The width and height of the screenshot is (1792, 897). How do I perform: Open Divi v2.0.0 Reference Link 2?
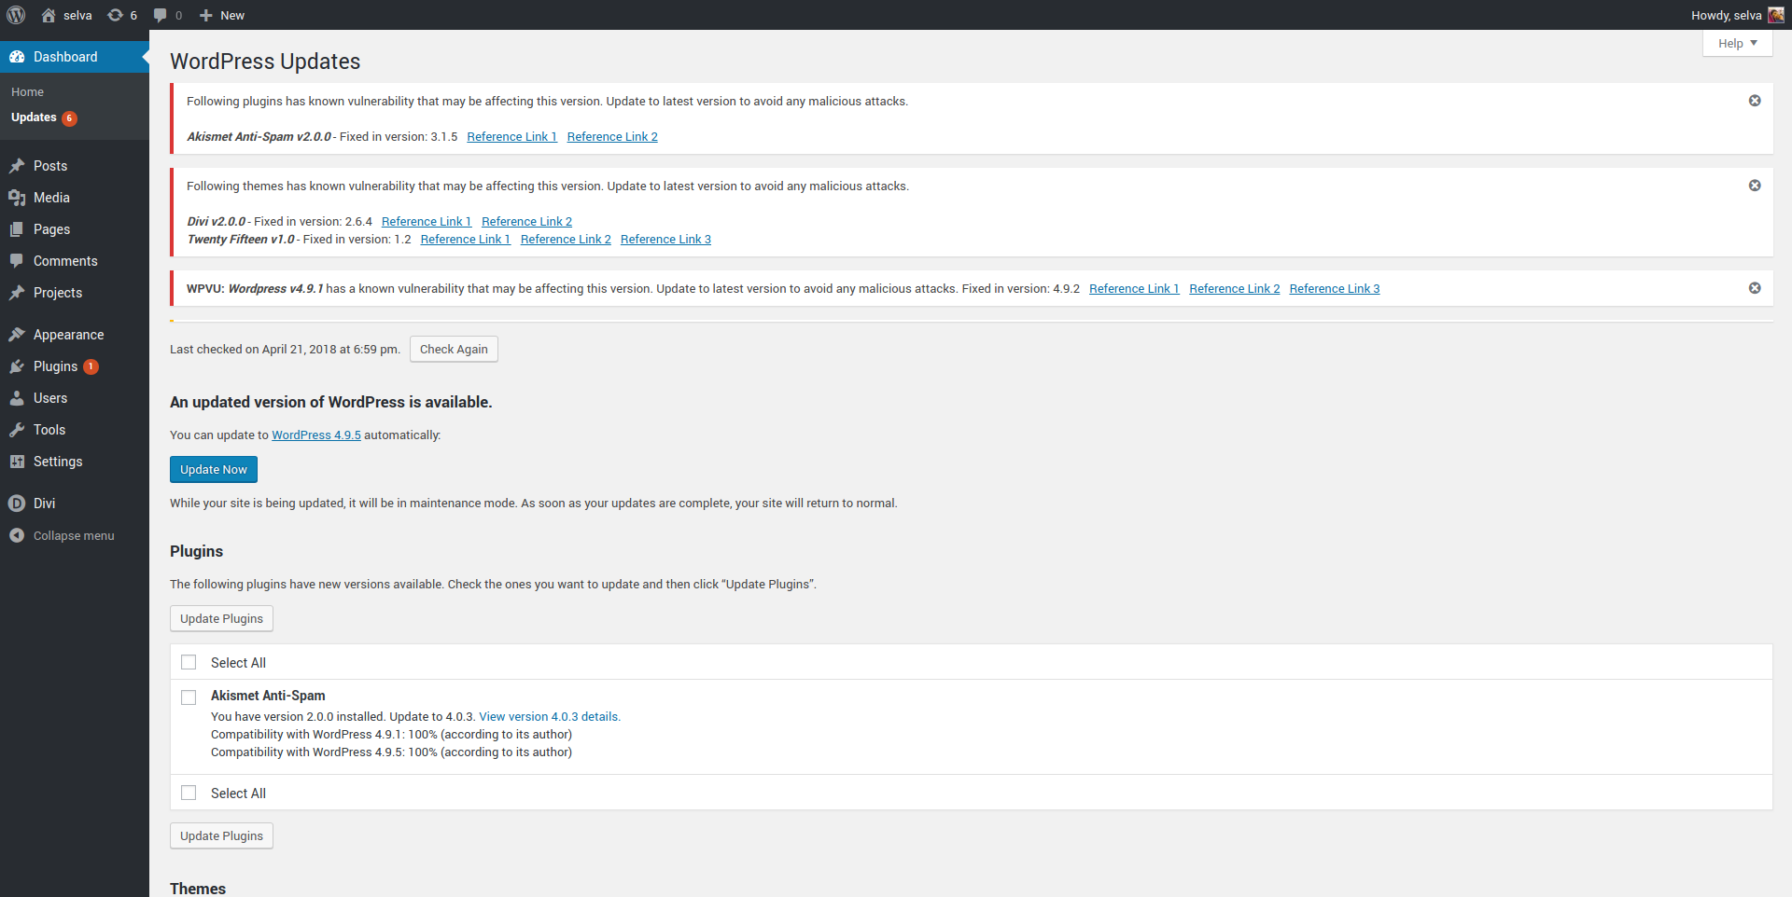click(x=527, y=221)
